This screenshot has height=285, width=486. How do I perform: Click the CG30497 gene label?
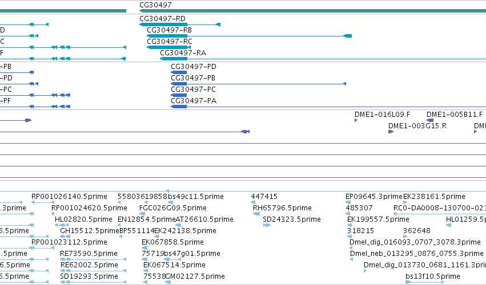(155, 5)
